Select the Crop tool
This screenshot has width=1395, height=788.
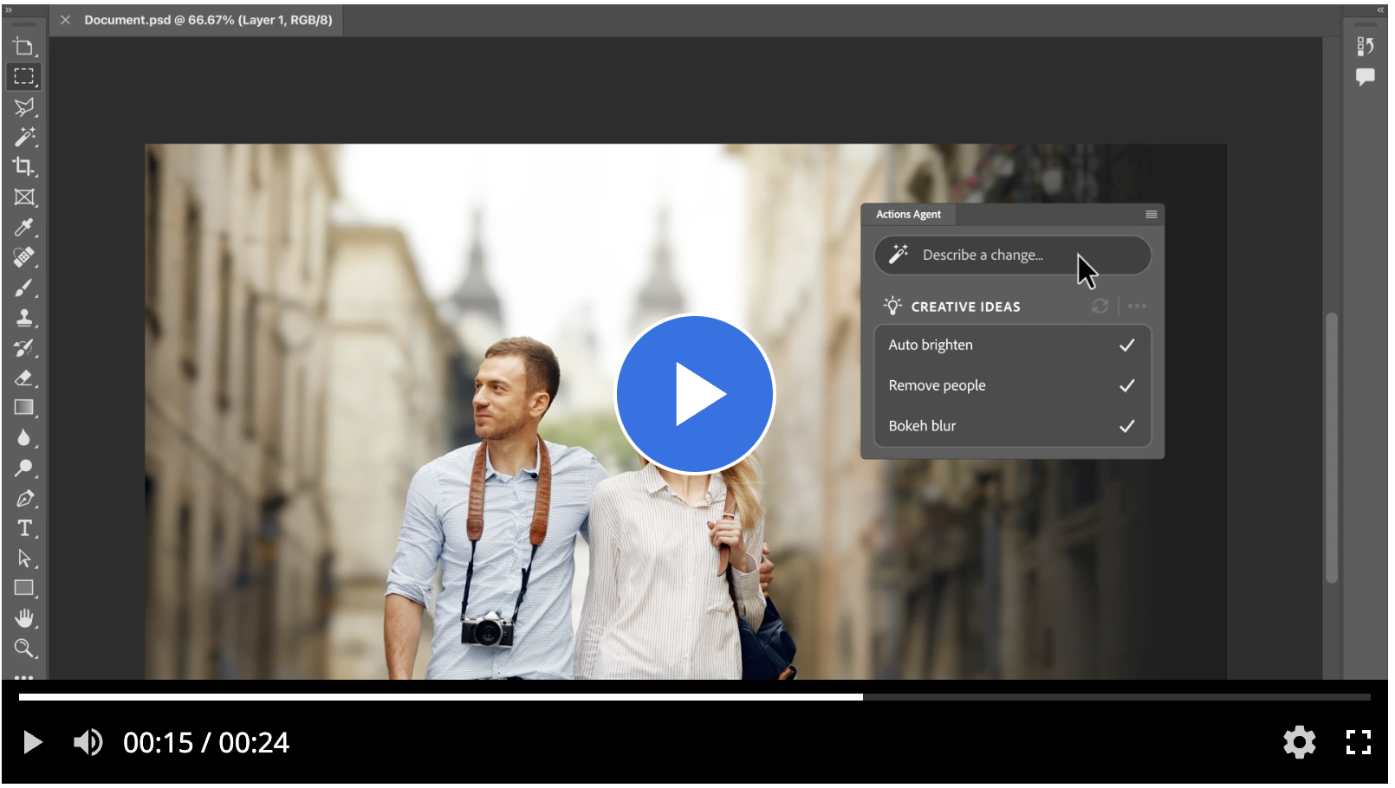[24, 167]
